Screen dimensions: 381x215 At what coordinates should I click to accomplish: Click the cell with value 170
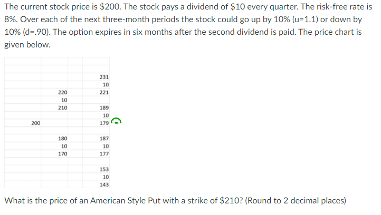click(63, 154)
